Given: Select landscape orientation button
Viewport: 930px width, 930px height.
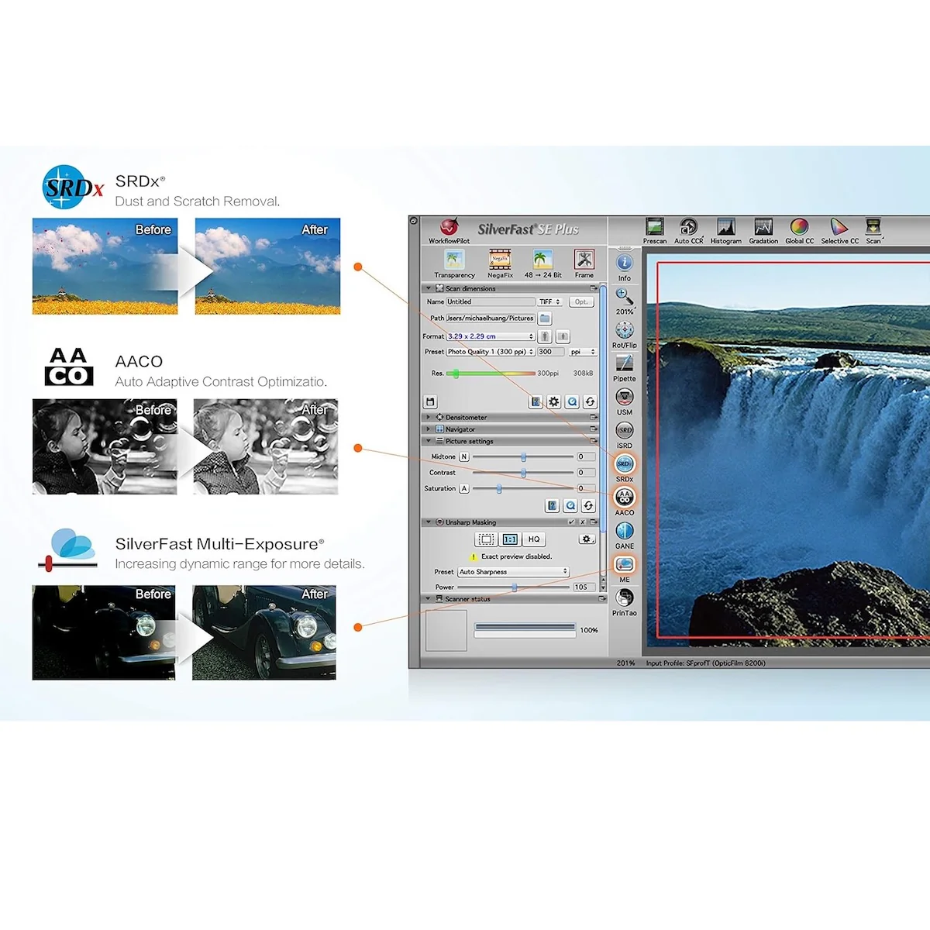Looking at the screenshot, I should pos(563,336).
